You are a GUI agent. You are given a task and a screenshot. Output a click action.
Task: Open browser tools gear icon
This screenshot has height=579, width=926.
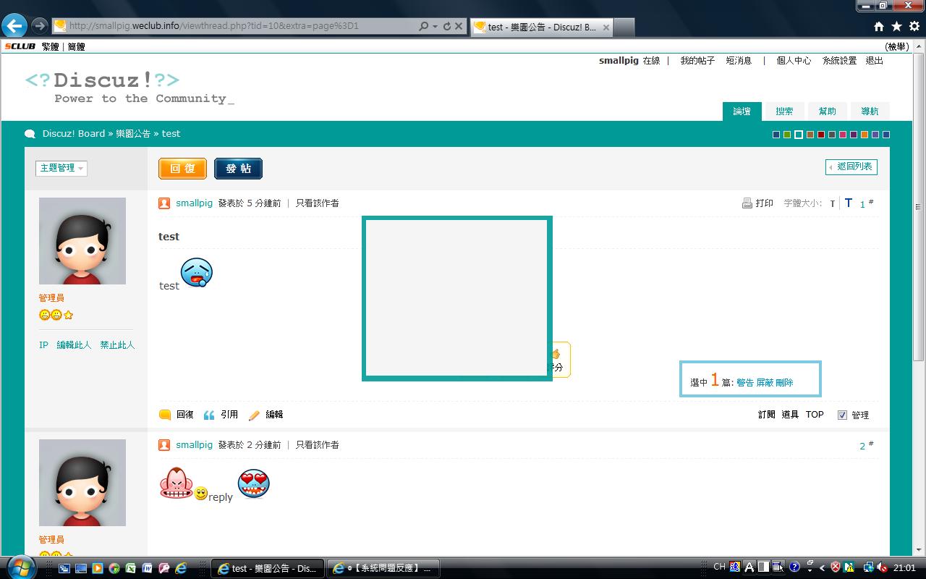(x=914, y=26)
